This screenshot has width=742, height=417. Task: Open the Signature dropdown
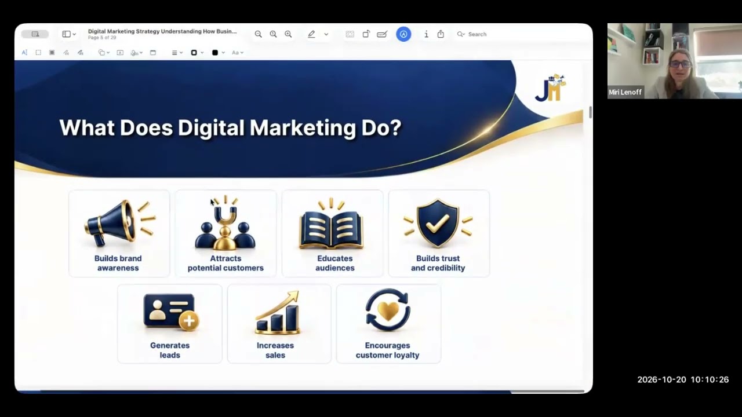click(x=137, y=53)
